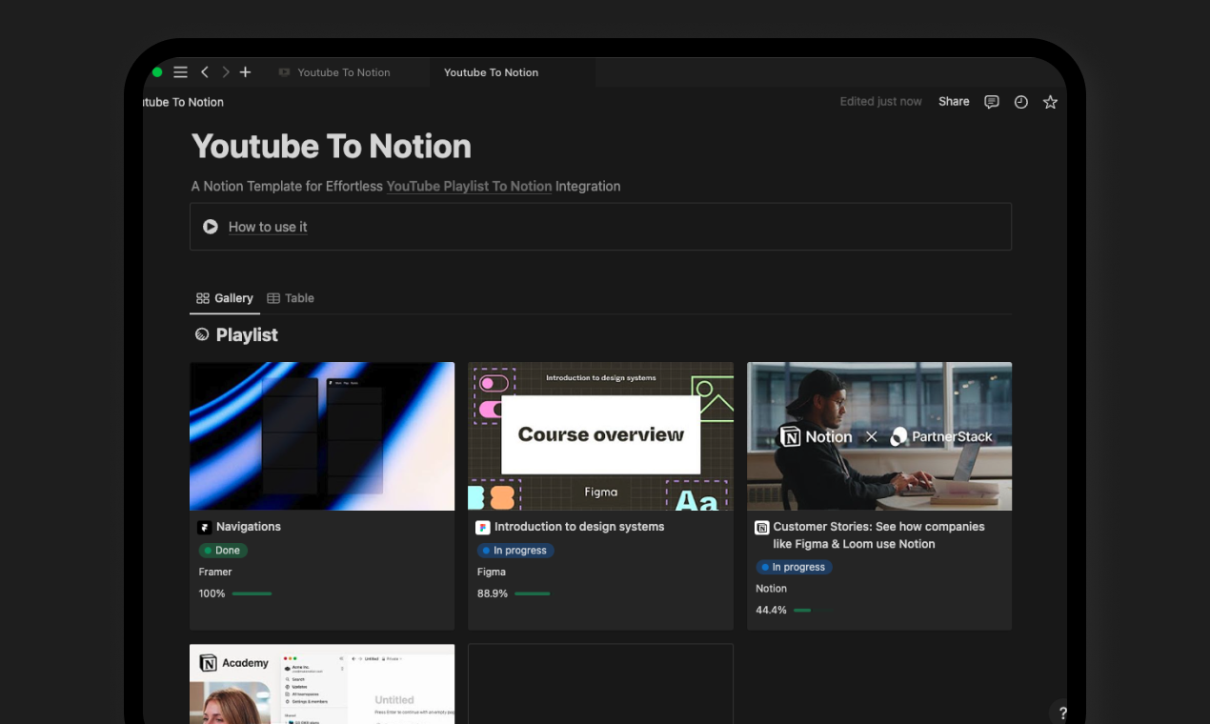Click Introduction to design systems title

[x=579, y=527]
